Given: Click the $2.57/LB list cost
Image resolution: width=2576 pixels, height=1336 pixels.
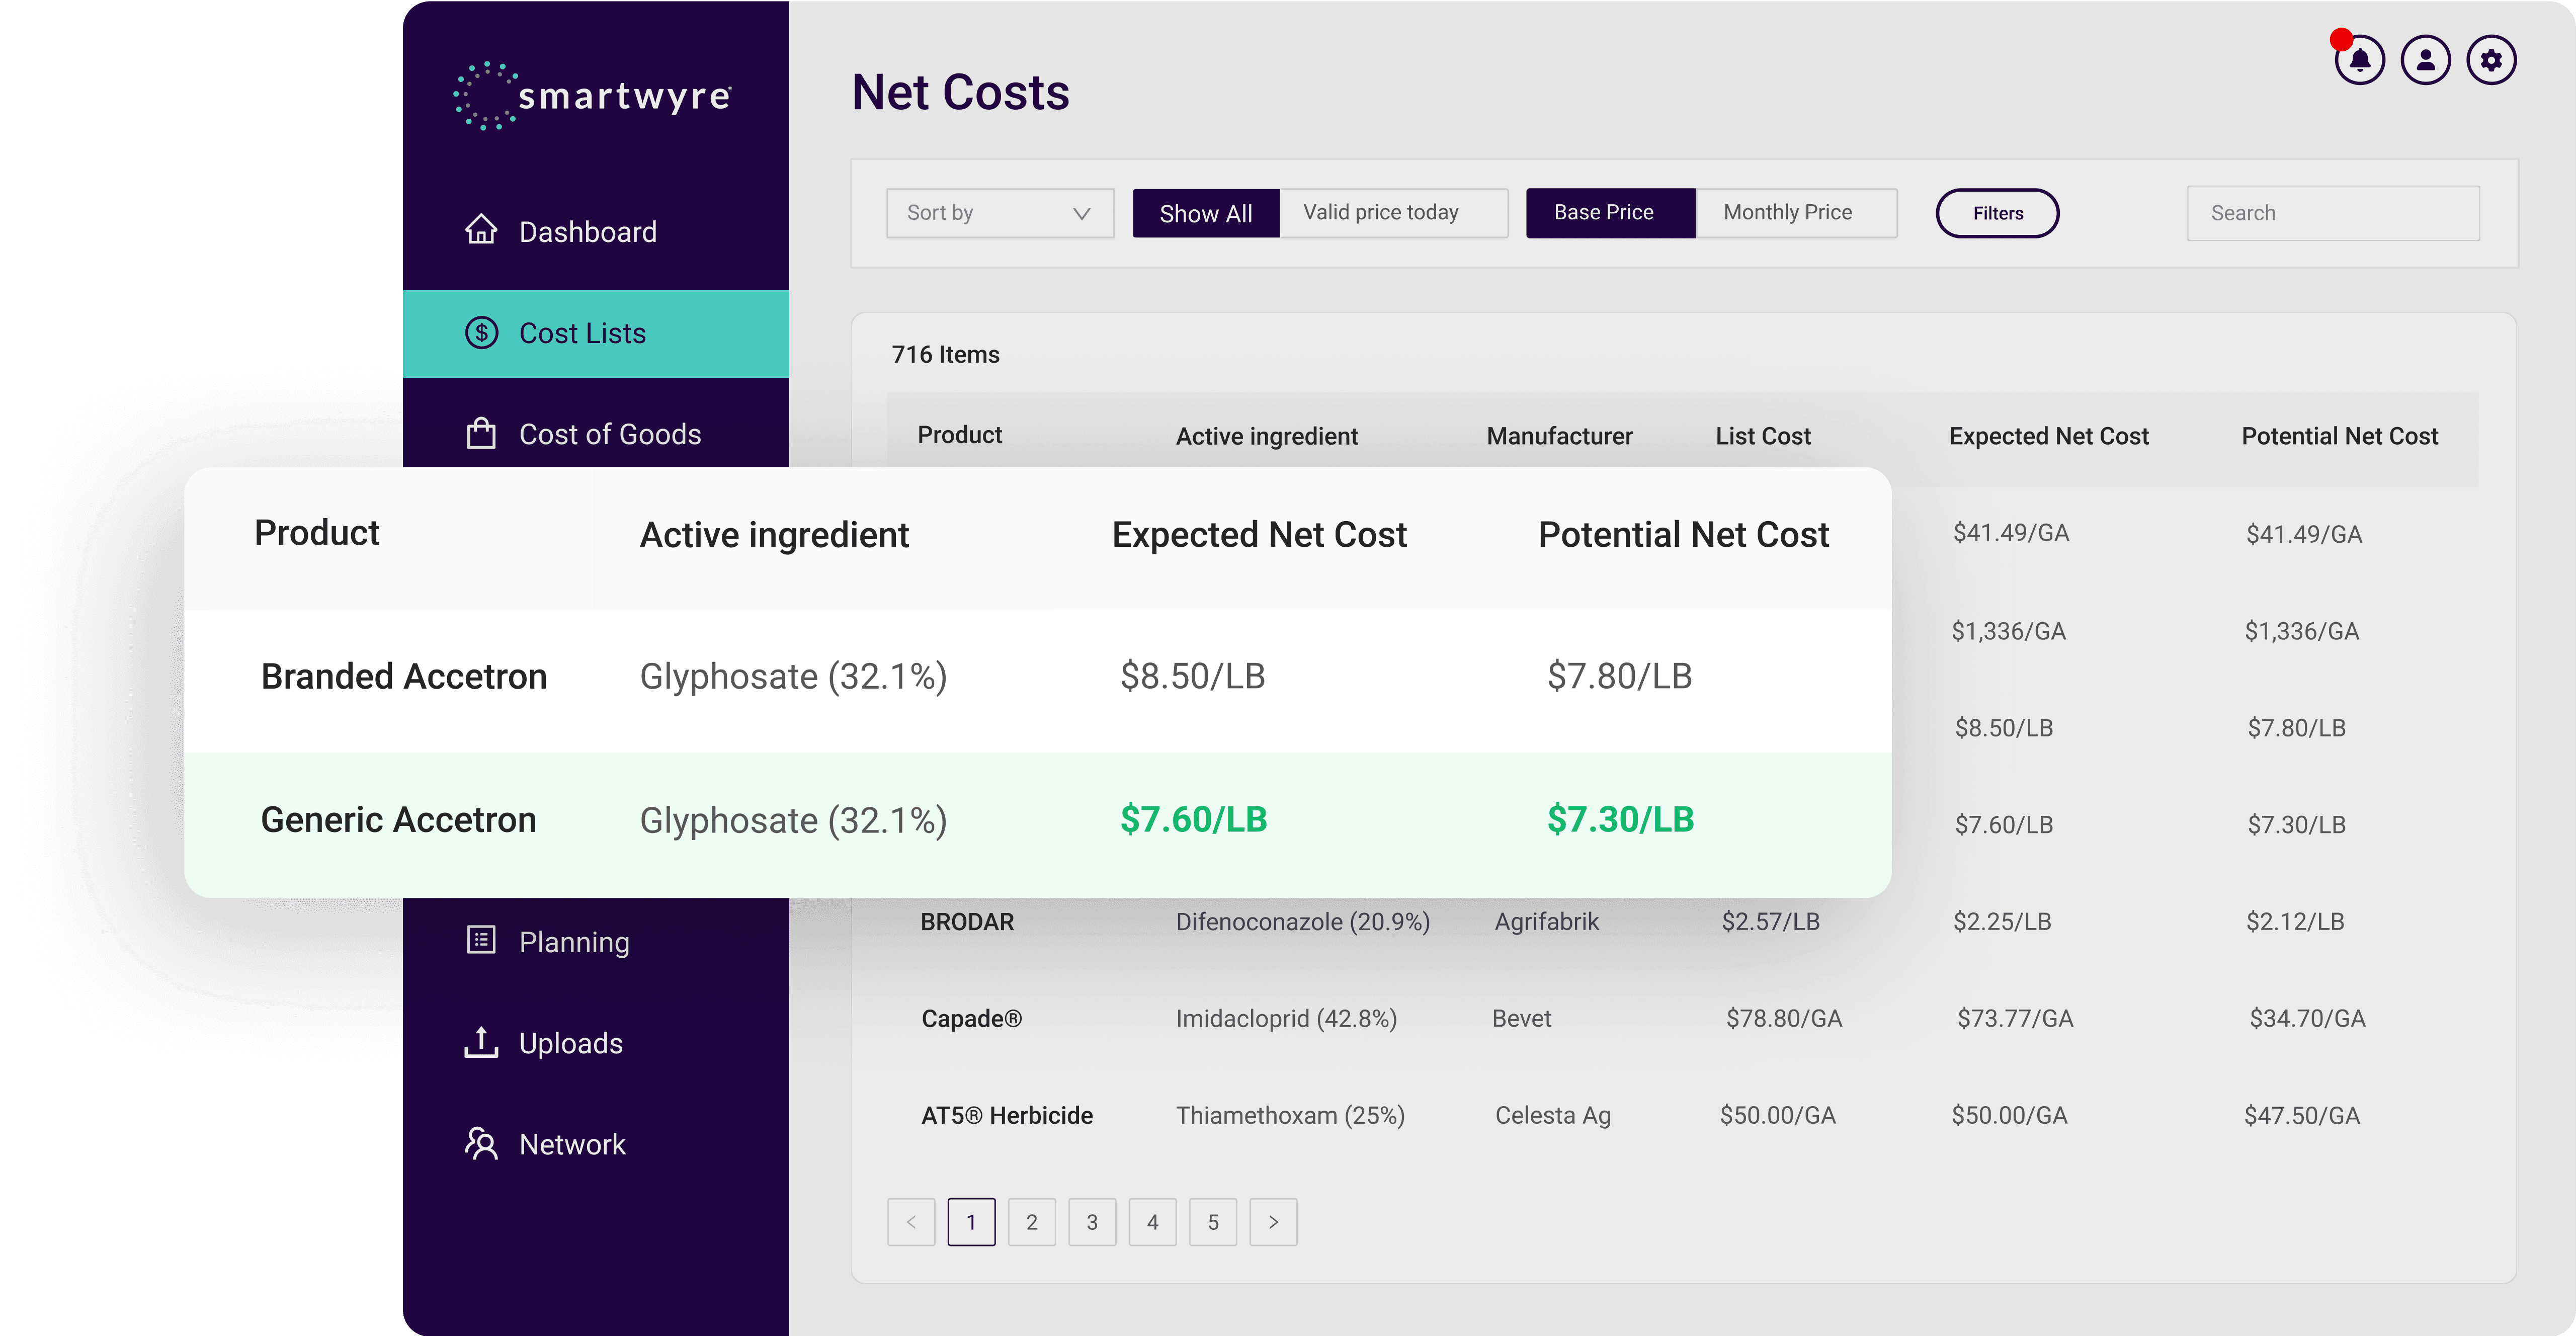Looking at the screenshot, I should tap(1770, 921).
